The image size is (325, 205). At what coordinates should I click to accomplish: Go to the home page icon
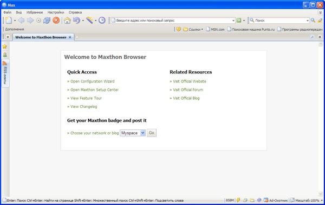pyautogui.click(x=67, y=20)
